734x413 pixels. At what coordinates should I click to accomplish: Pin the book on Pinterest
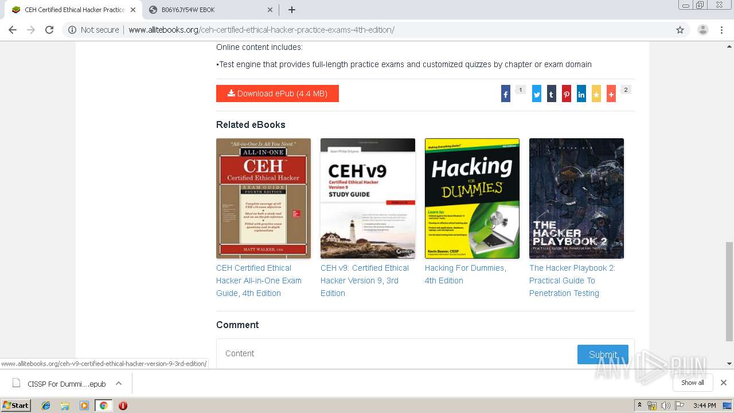(567, 95)
